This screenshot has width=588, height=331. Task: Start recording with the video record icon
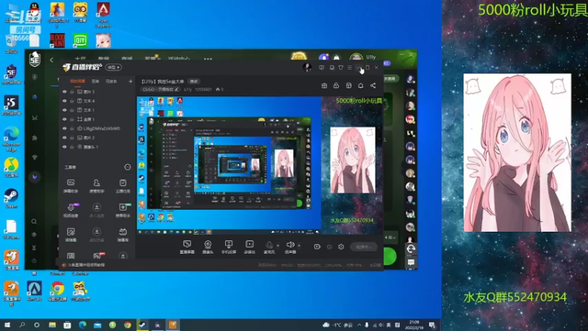click(317, 246)
